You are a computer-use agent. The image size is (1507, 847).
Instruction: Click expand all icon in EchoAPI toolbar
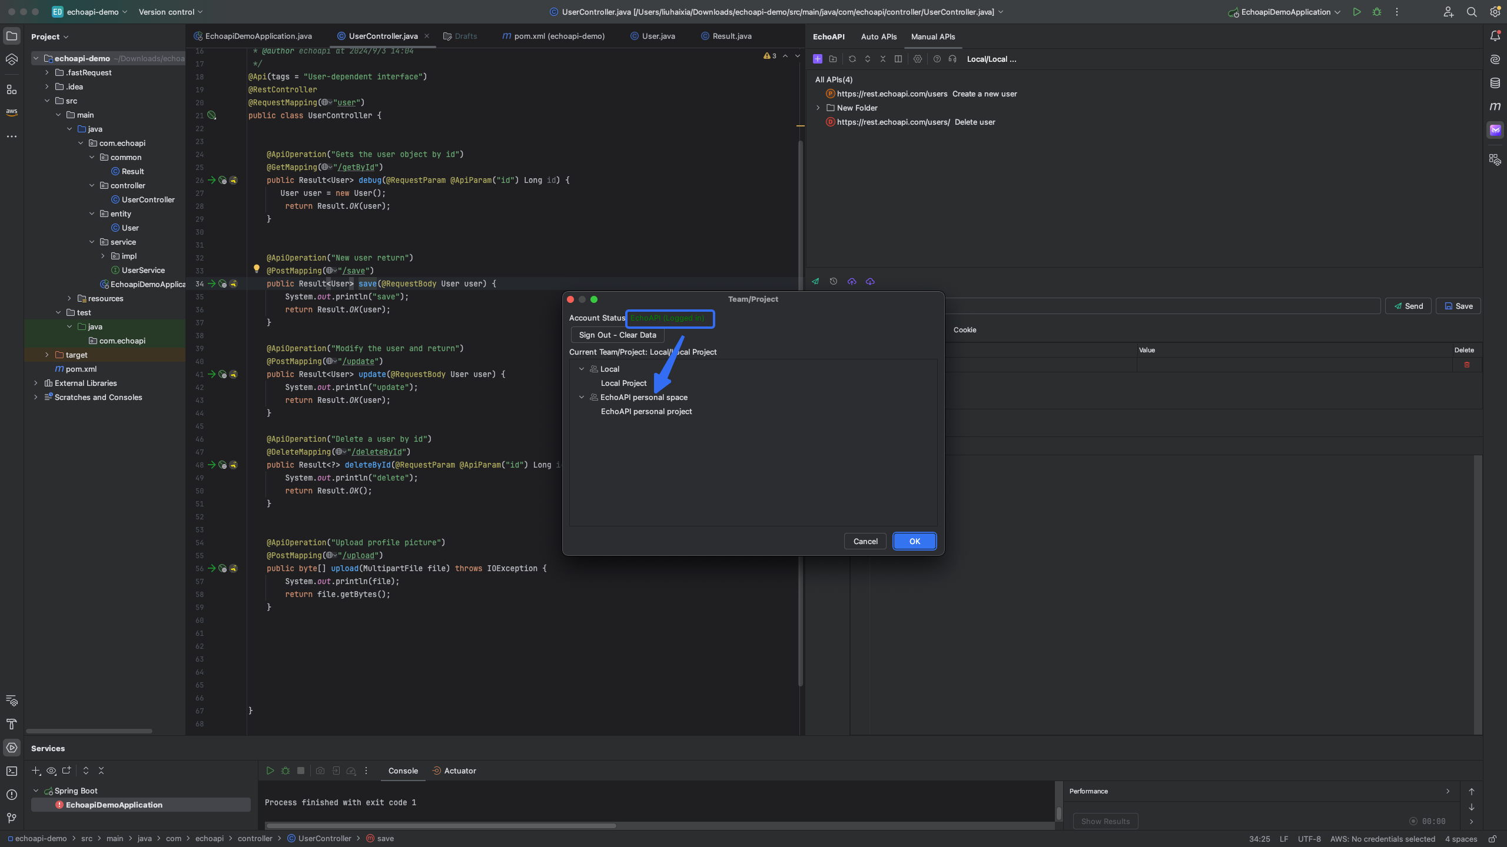[x=867, y=59]
